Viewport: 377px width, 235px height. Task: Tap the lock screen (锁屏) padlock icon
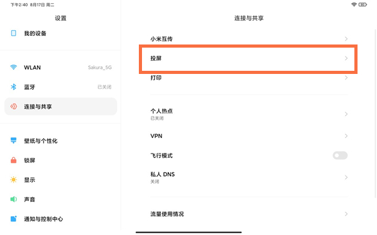pyautogui.click(x=13, y=160)
